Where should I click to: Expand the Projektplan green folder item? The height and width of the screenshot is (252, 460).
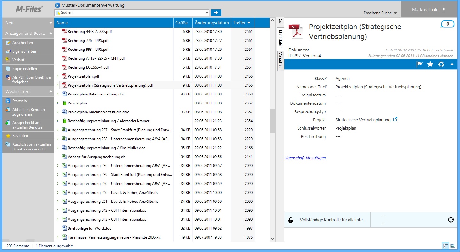[58, 103]
